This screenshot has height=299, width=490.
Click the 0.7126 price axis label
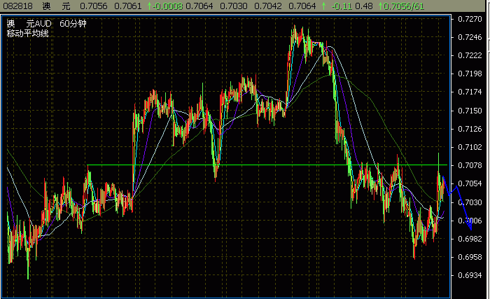(x=470, y=129)
